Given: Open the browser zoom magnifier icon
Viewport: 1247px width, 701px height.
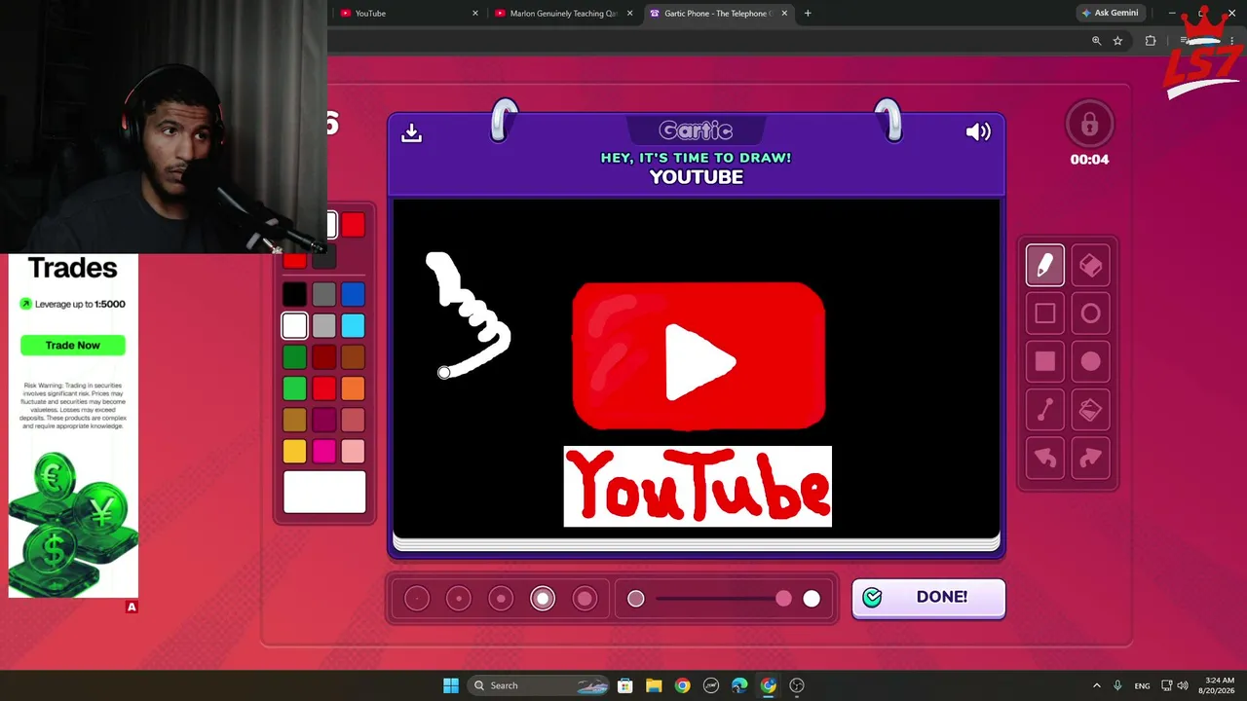Looking at the screenshot, I should pos(1096,41).
